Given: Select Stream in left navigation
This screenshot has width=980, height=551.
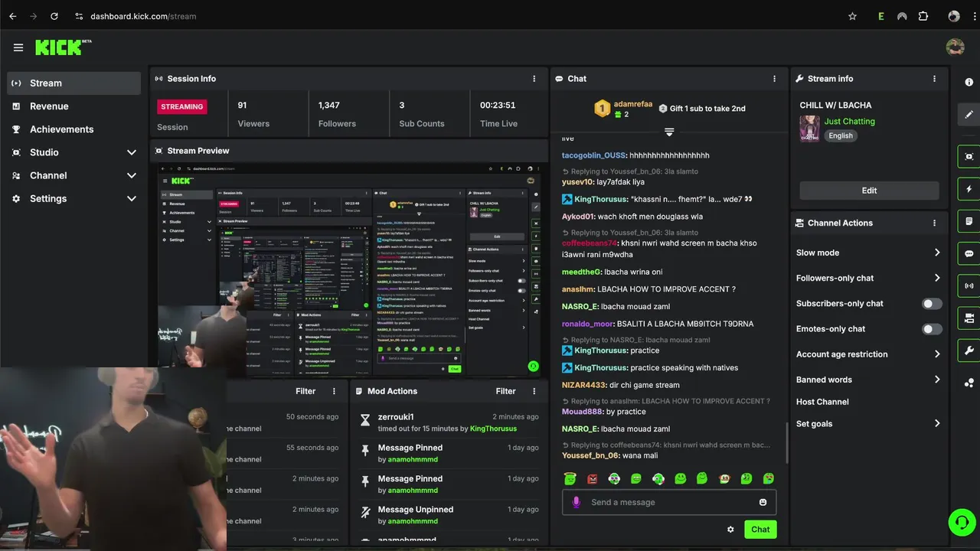Looking at the screenshot, I should coord(73,83).
